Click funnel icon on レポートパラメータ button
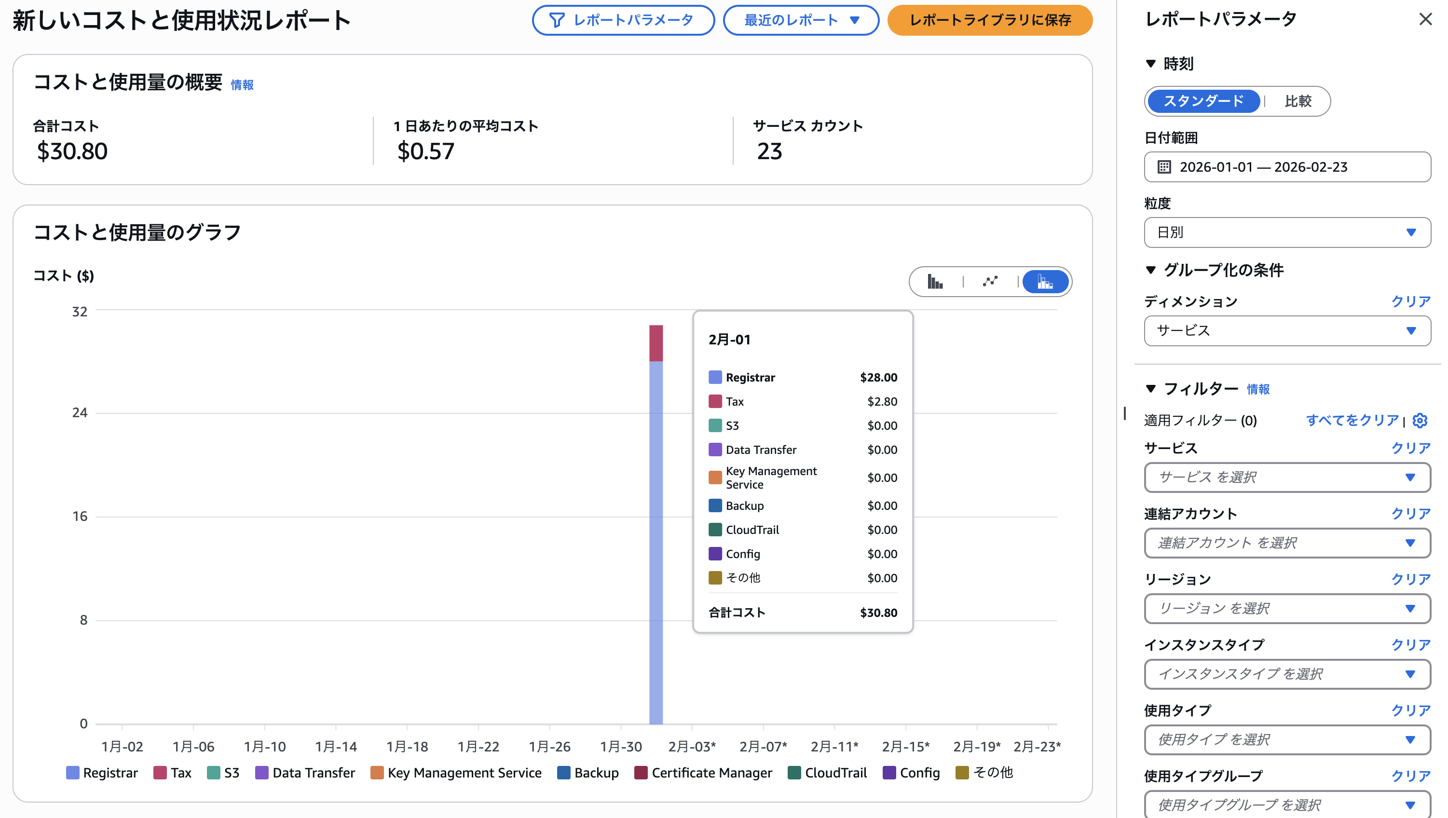The width and height of the screenshot is (1448, 818). (x=557, y=20)
